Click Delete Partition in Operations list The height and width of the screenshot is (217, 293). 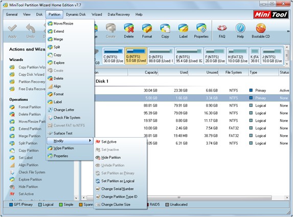pos(30,114)
